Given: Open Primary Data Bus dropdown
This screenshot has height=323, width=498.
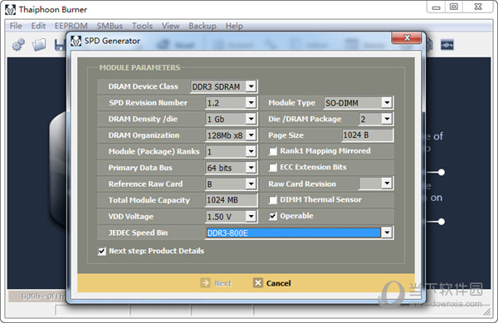Looking at the screenshot, I should [251, 168].
